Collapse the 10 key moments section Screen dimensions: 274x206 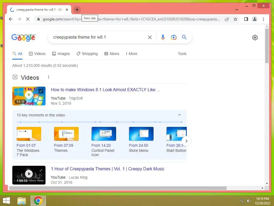pos(180,115)
